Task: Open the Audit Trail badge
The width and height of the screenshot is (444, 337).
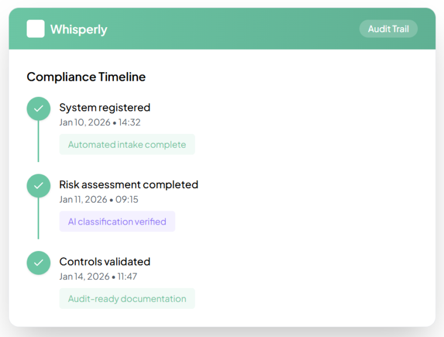Action: [388, 29]
